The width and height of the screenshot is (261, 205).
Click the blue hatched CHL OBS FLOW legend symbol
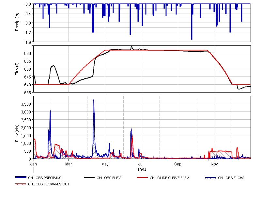(211, 178)
